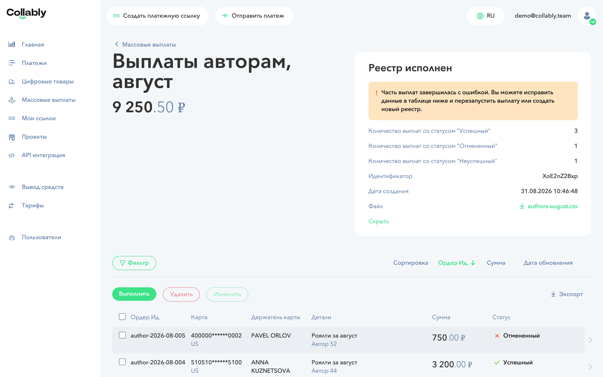This screenshot has height=377, width=603.
Task: Click the globe language icon
Action: click(x=480, y=16)
